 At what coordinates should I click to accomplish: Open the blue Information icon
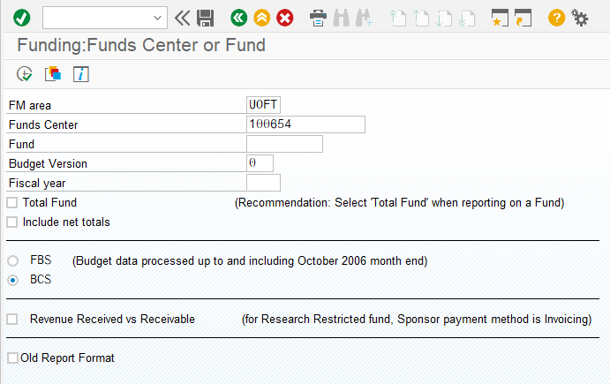81,74
